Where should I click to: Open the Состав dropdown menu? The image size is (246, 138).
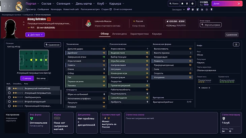coord(48,3)
